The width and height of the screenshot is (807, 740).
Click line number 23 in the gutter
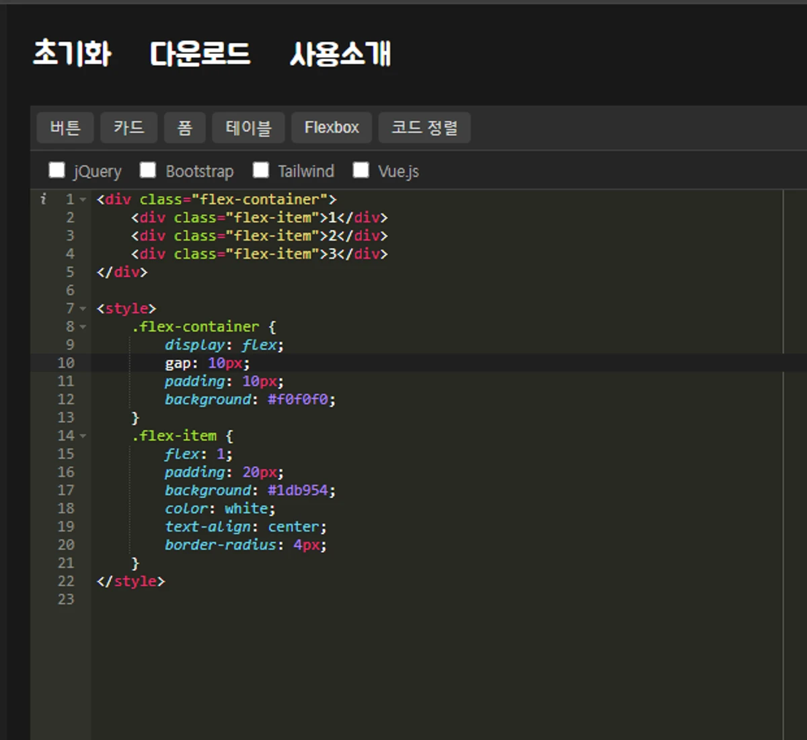[66, 599]
